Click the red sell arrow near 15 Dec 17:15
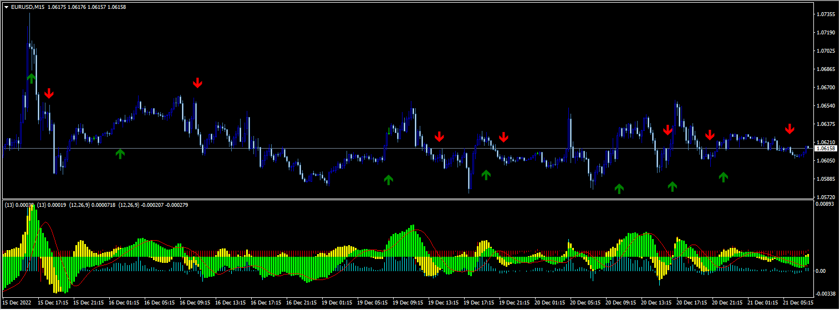Image resolution: width=840 pixels, height=310 pixels. tap(49, 93)
